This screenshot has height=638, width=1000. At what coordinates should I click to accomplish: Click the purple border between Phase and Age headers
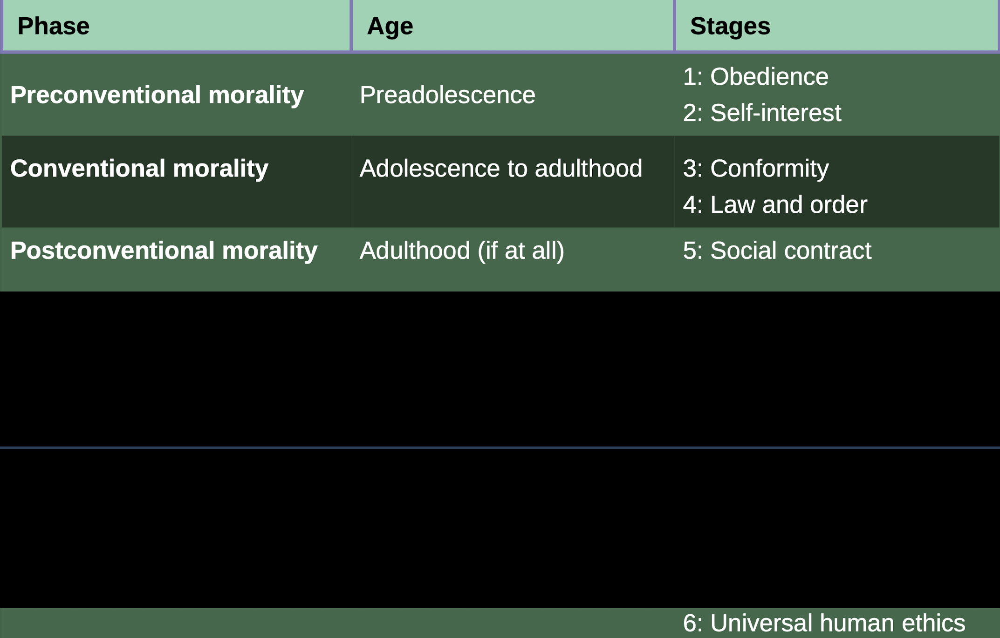[x=351, y=26]
